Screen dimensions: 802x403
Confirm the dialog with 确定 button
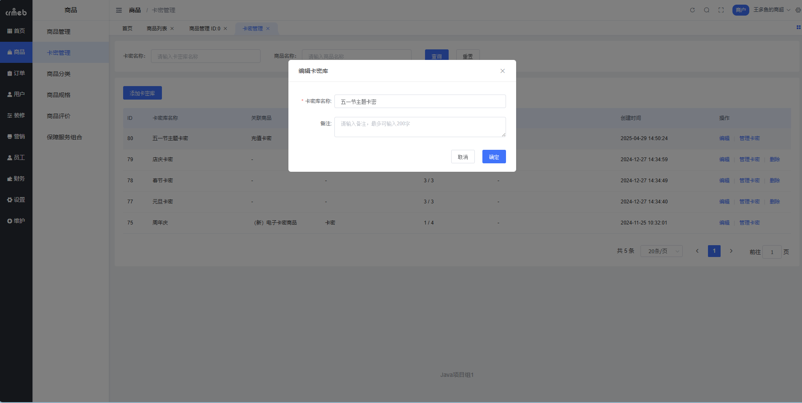pos(494,157)
